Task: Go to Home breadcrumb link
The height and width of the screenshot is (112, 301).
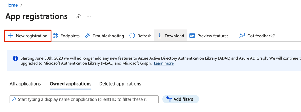Action: click(x=11, y=5)
